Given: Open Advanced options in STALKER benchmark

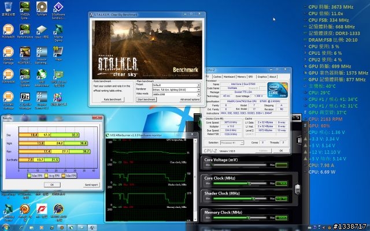Looking at the screenshot, I should [x=190, y=99].
